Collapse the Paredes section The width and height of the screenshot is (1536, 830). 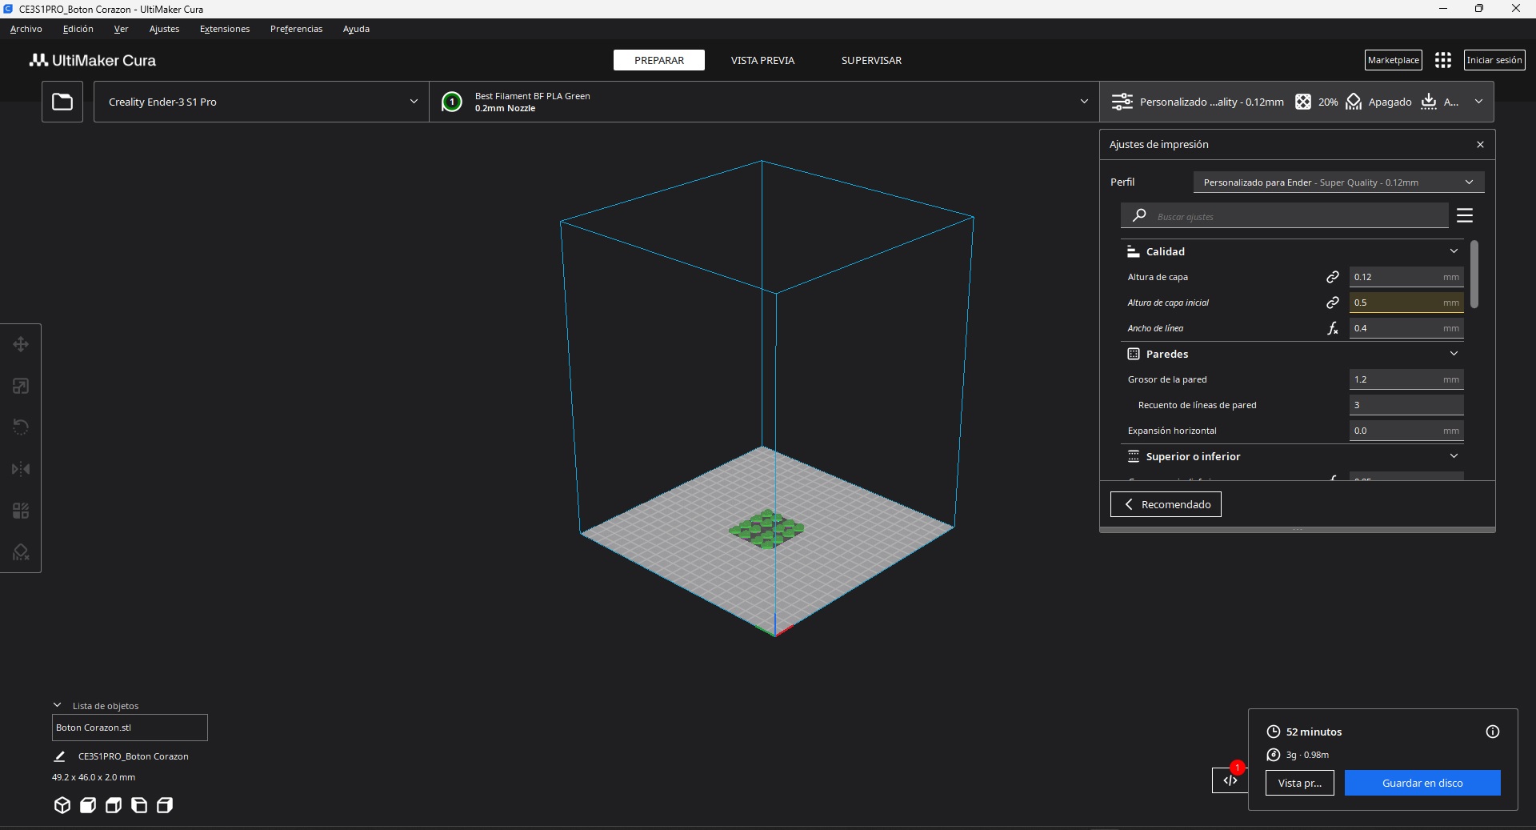coord(1293,354)
